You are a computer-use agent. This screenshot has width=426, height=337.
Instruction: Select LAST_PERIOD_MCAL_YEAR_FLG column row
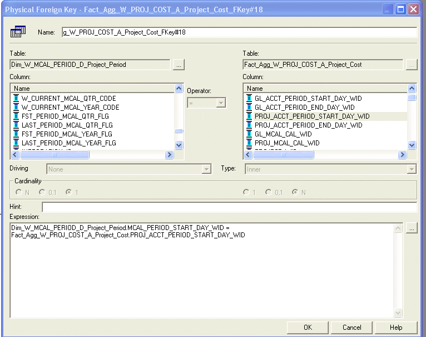[93, 143]
